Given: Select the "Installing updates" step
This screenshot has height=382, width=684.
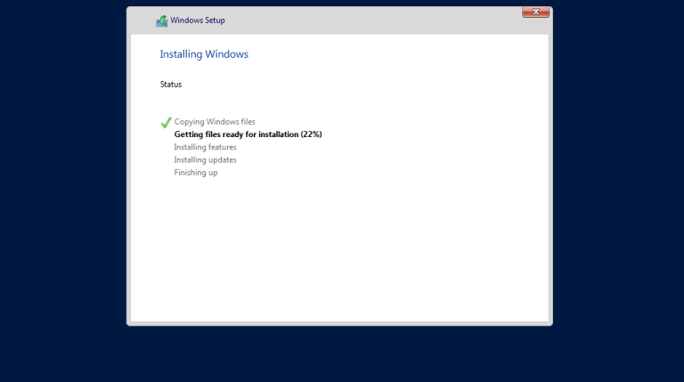Looking at the screenshot, I should tap(205, 160).
